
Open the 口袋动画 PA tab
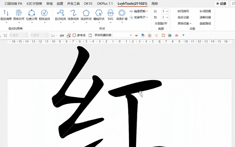13,4
